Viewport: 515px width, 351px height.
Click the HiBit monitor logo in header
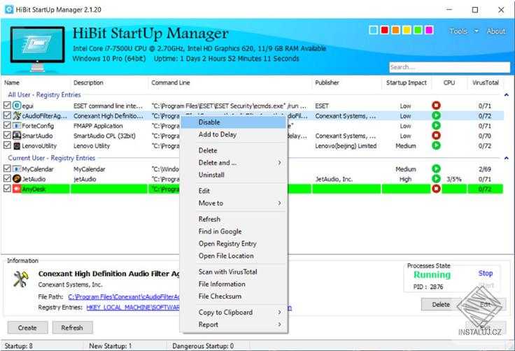pyautogui.click(x=37, y=48)
